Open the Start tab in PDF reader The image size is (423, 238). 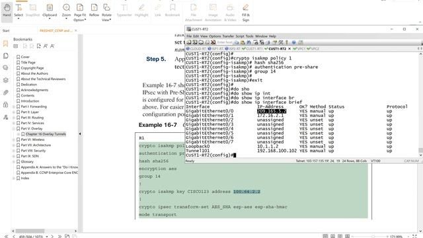[6, 31]
